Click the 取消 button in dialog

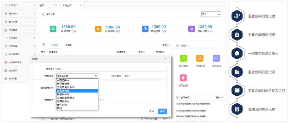[x=152, y=111]
